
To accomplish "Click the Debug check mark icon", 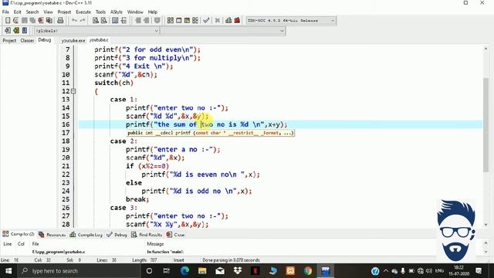I will [x=206, y=21].
